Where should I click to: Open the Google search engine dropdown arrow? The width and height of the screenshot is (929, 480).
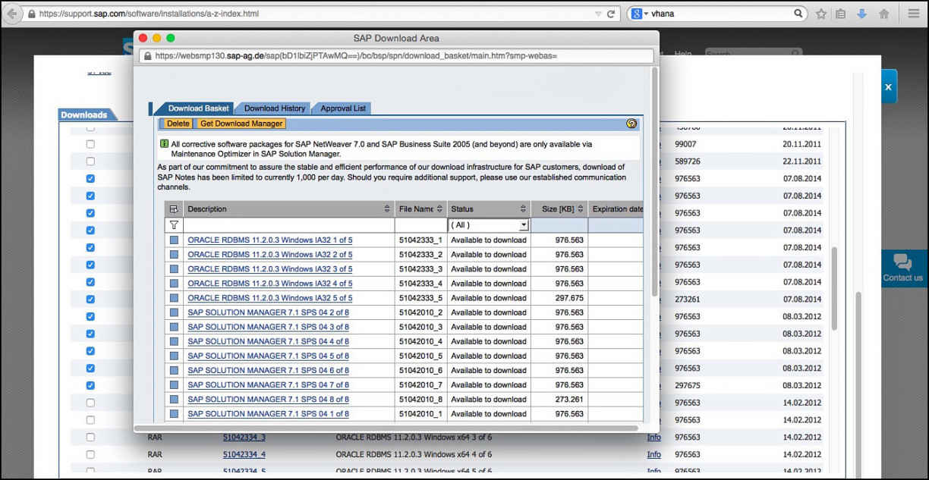(x=646, y=14)
